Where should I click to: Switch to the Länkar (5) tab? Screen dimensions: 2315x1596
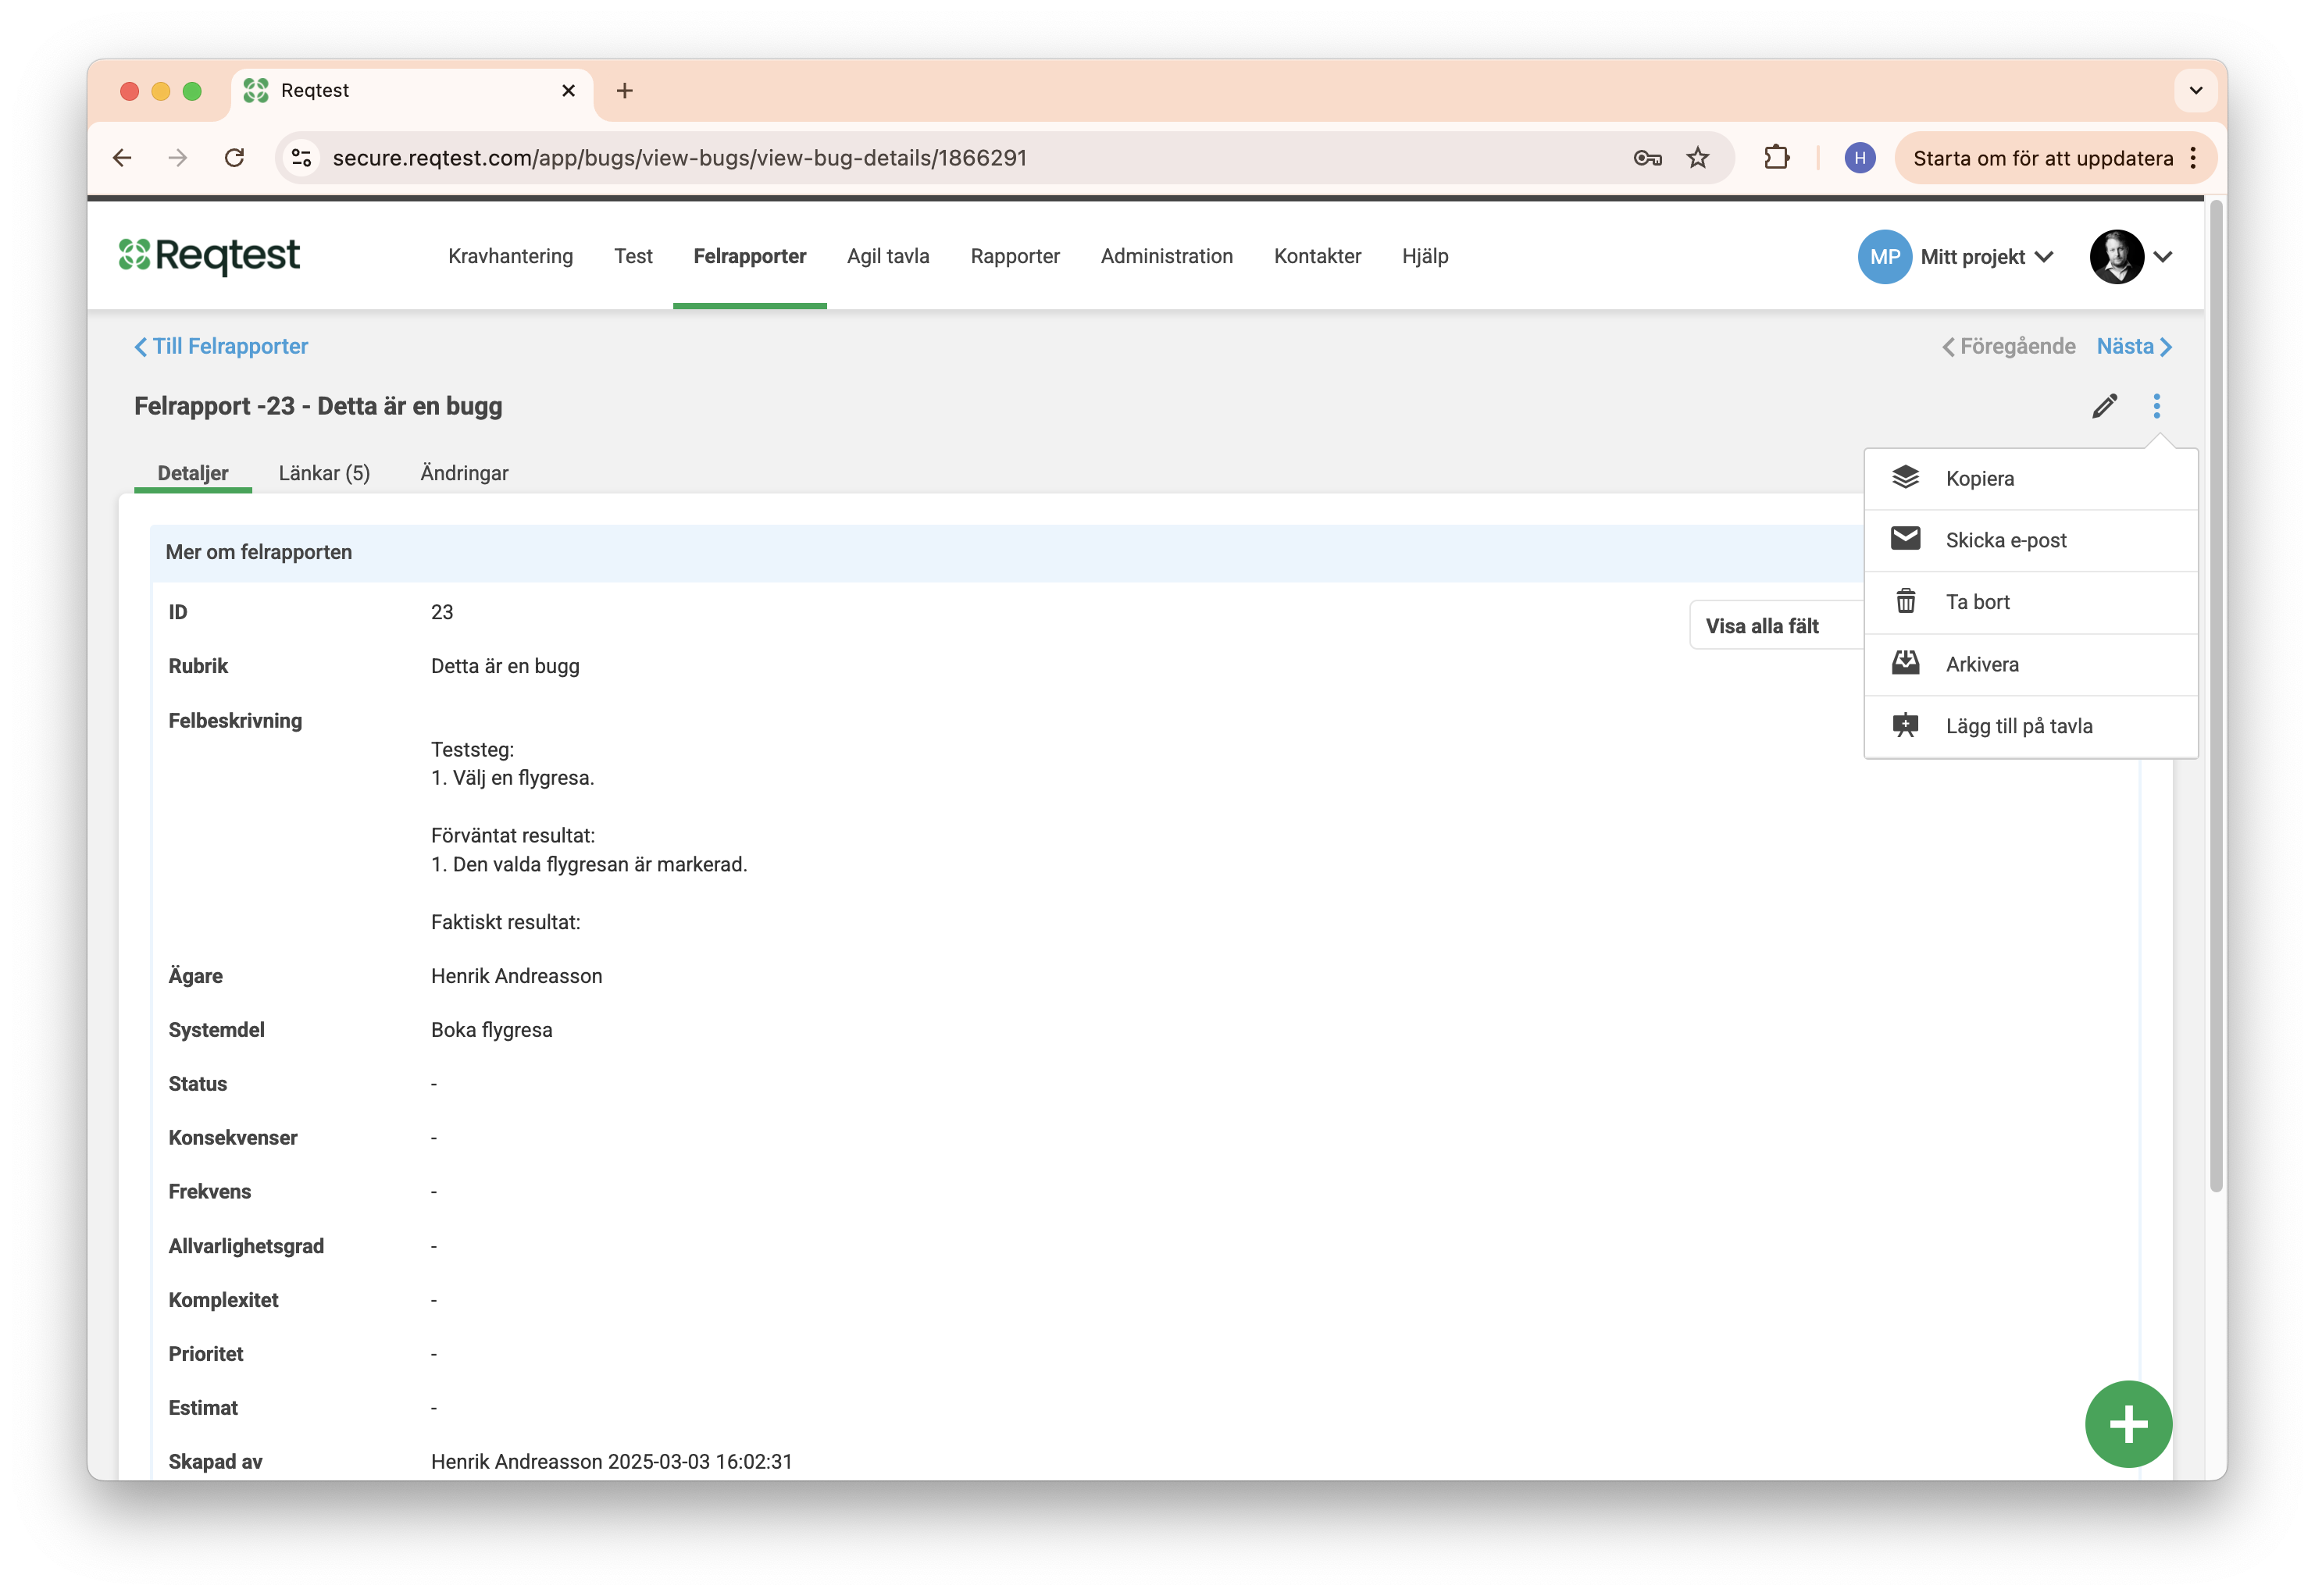(324, 473)
